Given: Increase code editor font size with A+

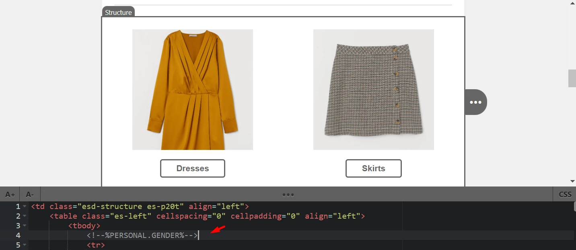Looking at the screenshot, I should tap(10, 194).
